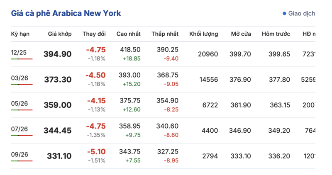Image resolution: width=332 pixels, height=175 pixels.
Task: Click the Hôm trước column header
Action: point(276,34)
